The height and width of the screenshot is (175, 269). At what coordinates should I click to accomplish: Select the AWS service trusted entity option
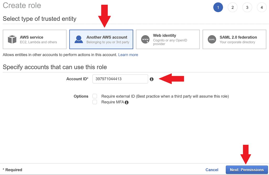pyautogui.click(x=34, y=39)
